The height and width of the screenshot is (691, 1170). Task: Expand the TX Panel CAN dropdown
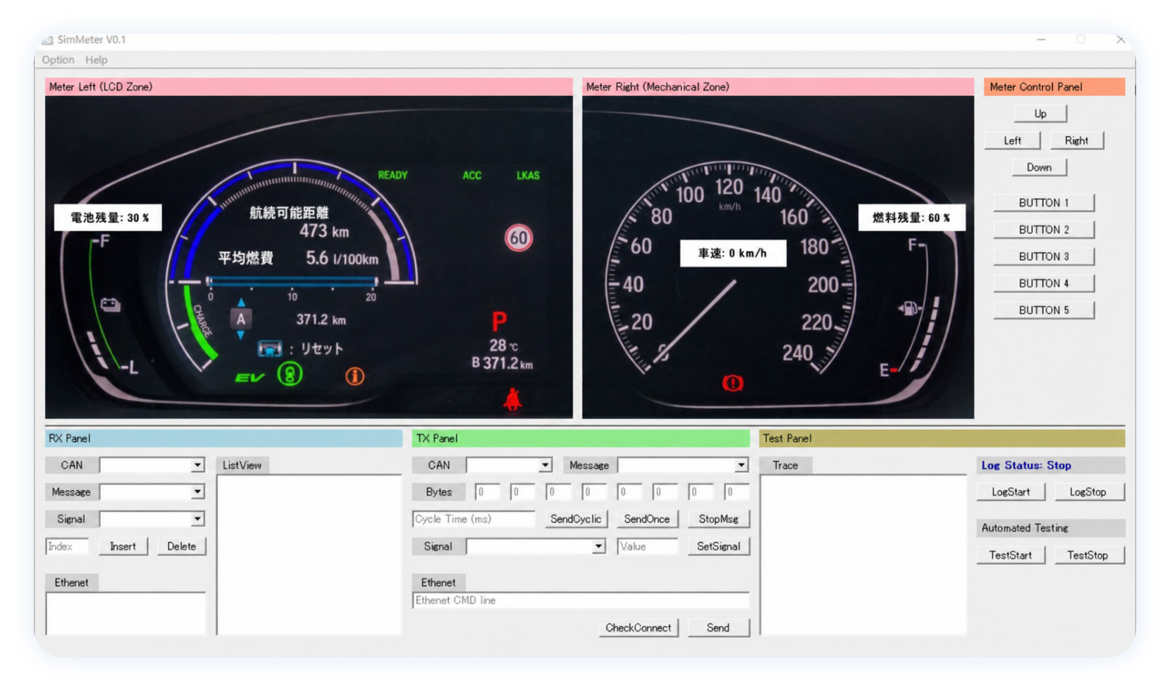[x=545, y=465]
